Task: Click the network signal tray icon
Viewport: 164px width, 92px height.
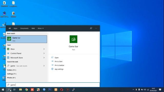Action: coord(148,90)
